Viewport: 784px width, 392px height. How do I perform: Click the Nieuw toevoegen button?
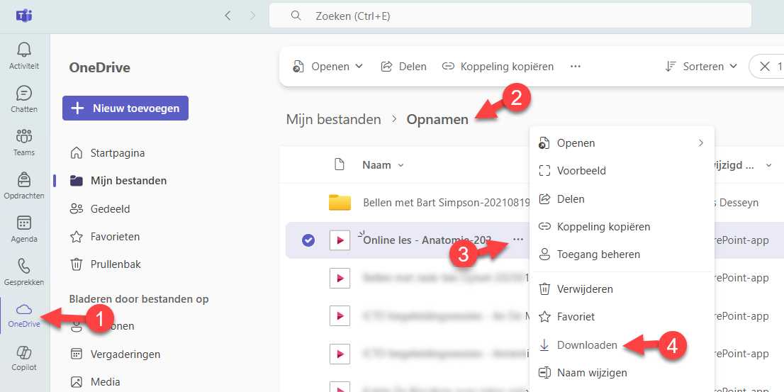(125, 108)
